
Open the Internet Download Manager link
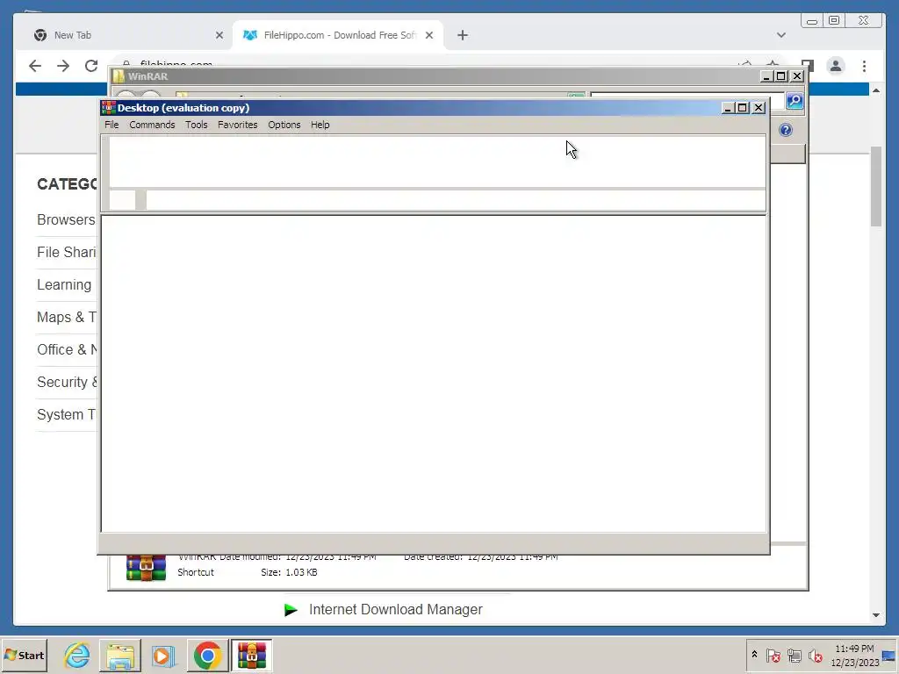click(x=396, y=609)
